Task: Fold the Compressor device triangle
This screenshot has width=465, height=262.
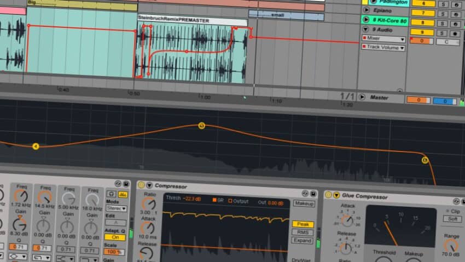Action: tap(149, 185)
